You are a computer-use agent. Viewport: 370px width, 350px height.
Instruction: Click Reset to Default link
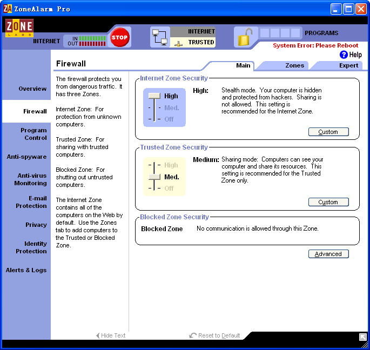(x=219, y=335)
